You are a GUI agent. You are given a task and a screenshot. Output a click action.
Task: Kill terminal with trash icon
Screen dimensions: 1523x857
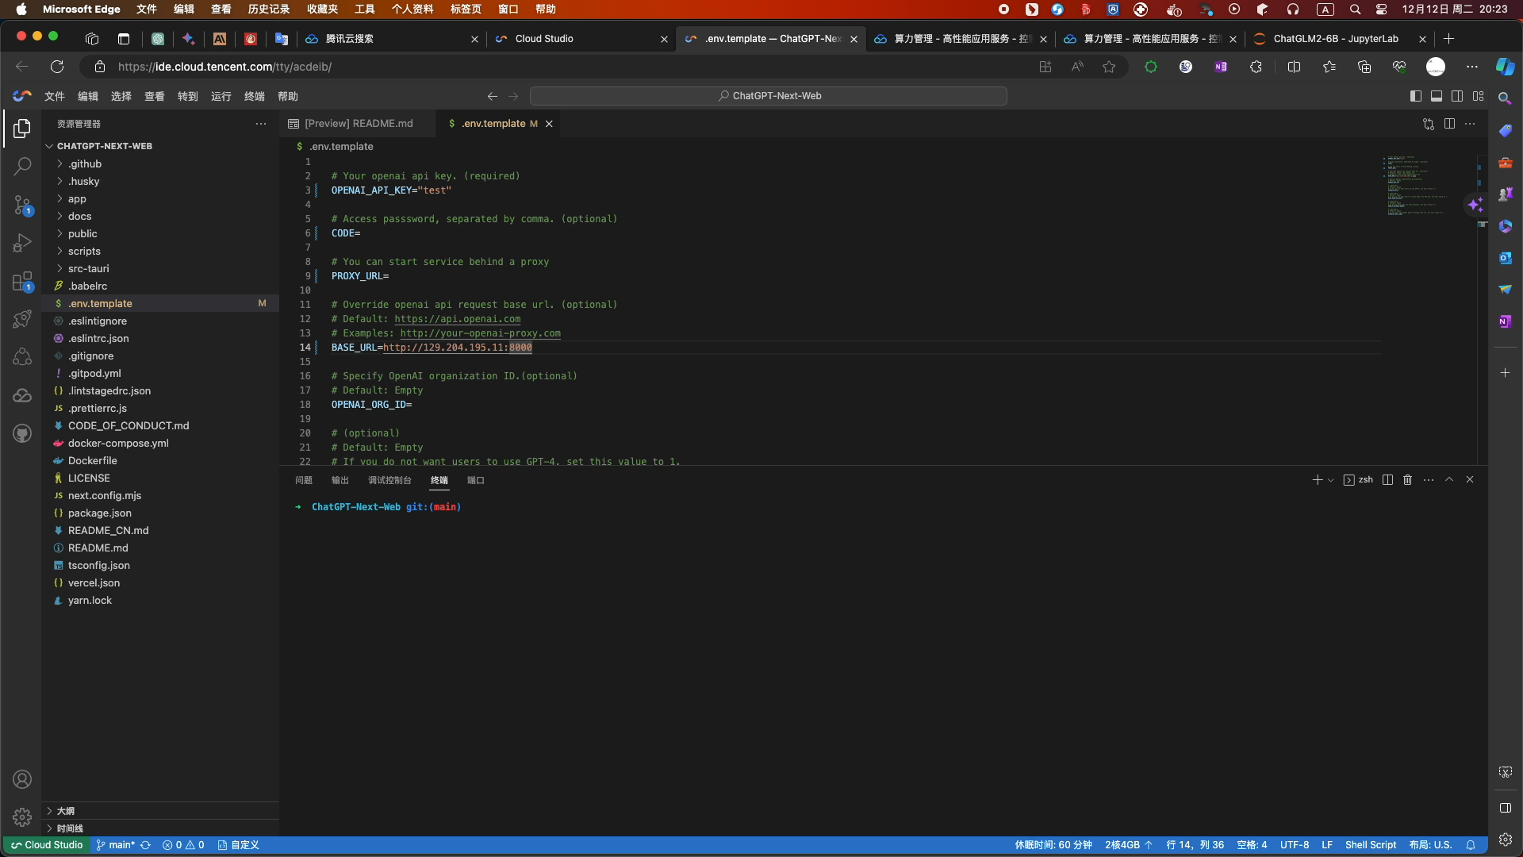(1407, 480)
